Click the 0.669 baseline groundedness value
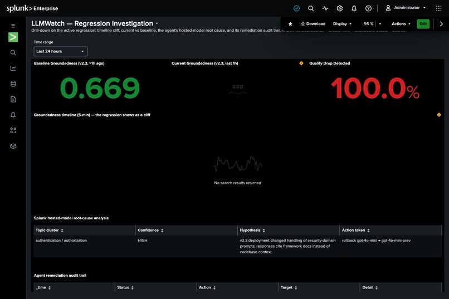The image size is (449, 299). [100, 88]
